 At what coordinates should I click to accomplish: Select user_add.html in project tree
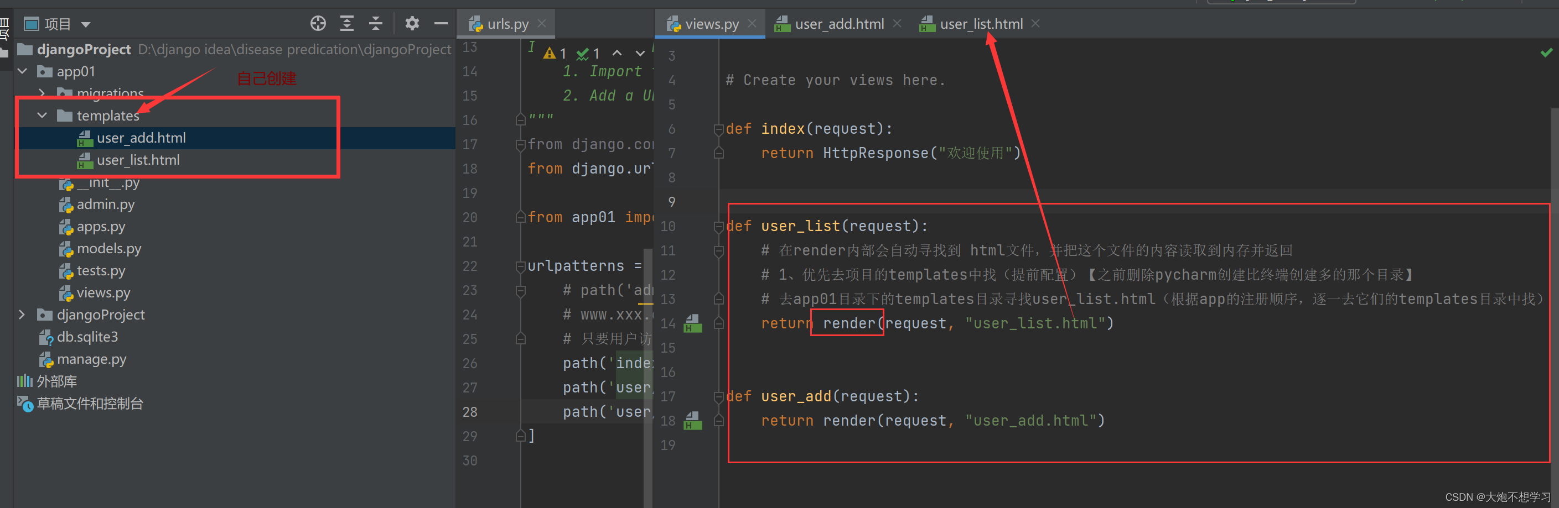(x=141, y=138)
